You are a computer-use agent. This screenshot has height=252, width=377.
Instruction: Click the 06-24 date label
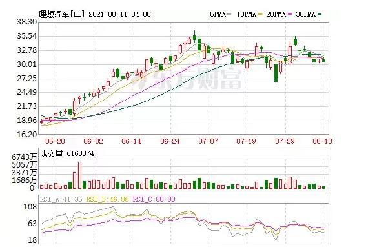[170, 141]
